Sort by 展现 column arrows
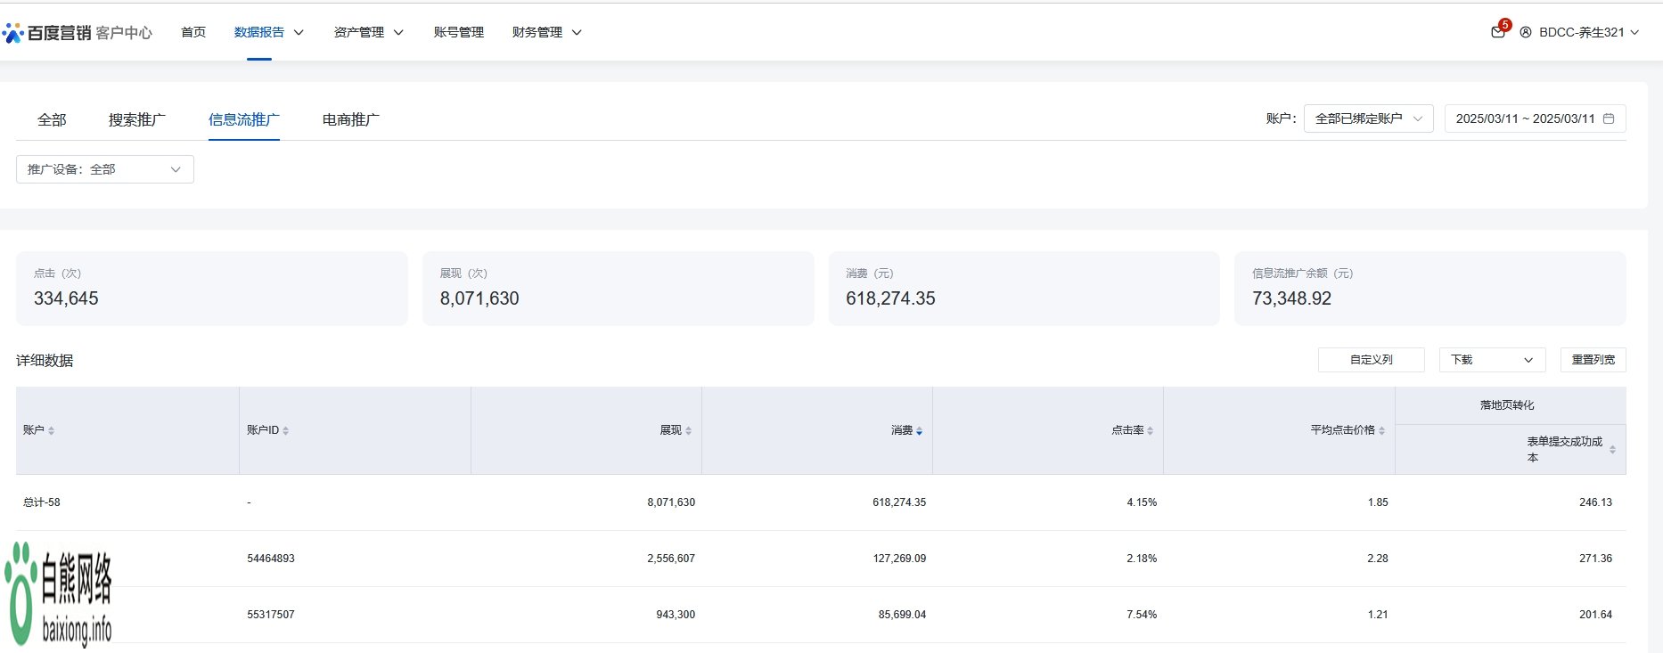The width and height of the screenshot is (1663, 653). (688, 431)
